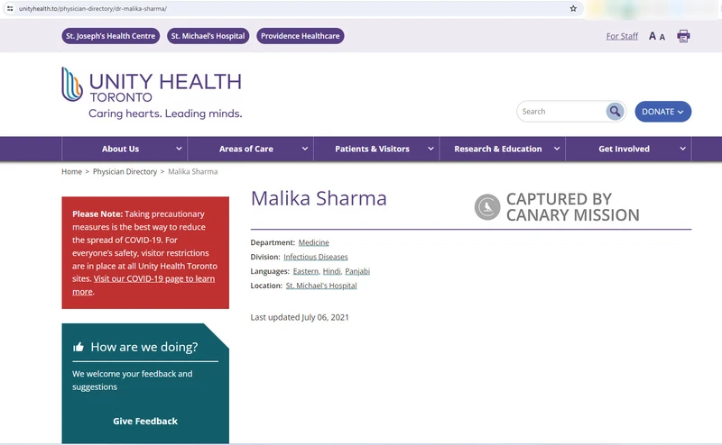Open the Areas of Care menu item

[x=245, y=149]
